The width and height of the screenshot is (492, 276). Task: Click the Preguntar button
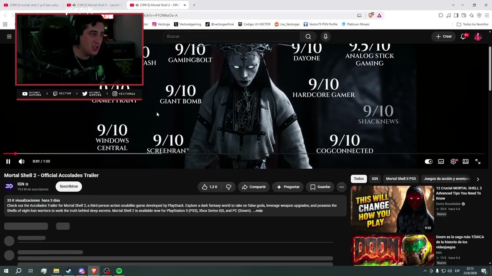point(288,187)
